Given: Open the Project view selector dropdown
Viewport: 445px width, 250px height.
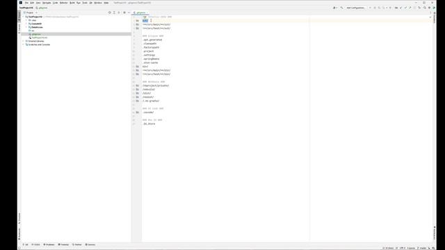Looking at the screenshot, I should [x=31, y=12].
